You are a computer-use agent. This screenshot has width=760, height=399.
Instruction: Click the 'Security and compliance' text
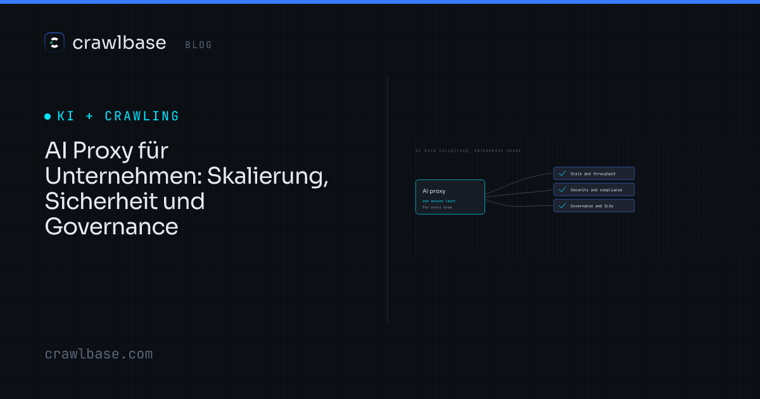coord(596,190)
